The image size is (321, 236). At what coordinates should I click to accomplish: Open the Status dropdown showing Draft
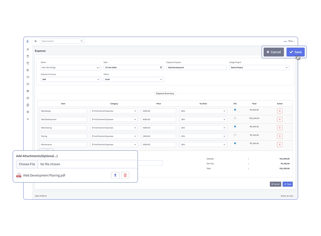[x=134, y=79]
